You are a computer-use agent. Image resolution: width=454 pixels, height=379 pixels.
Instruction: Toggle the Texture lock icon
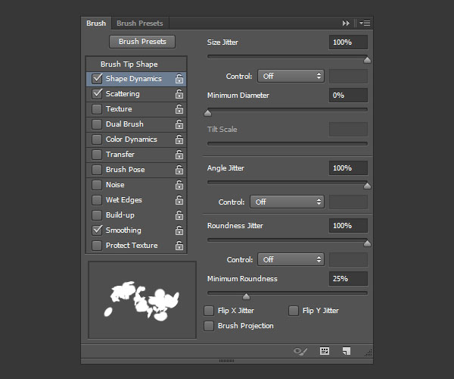(x=179, y=108)
